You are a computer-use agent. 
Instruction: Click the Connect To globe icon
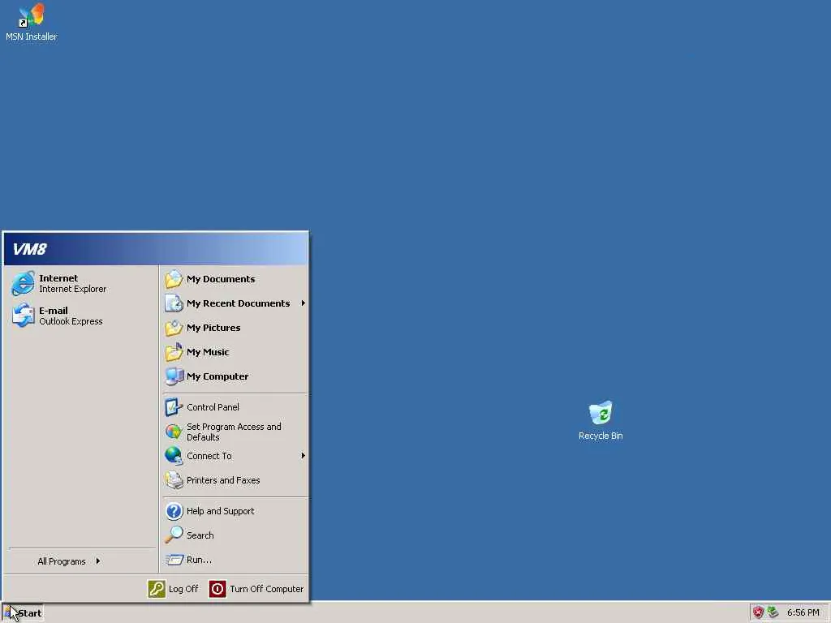coord(174,456)
